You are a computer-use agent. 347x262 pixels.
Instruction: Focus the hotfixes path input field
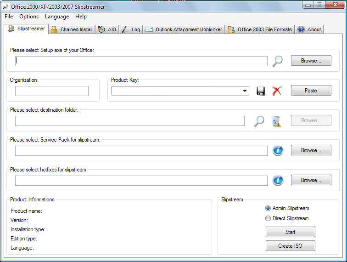coord(141,181)
